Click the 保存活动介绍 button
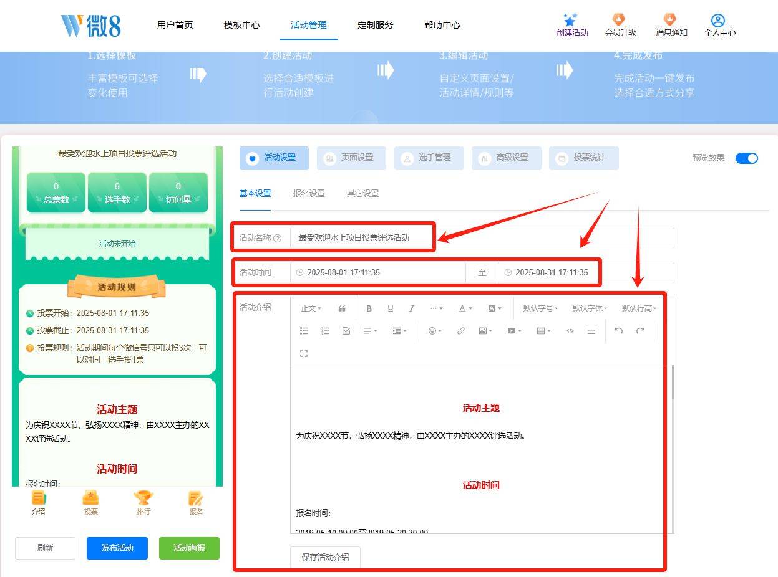Screen dimensions: 778x577 (x=325, y=557)
